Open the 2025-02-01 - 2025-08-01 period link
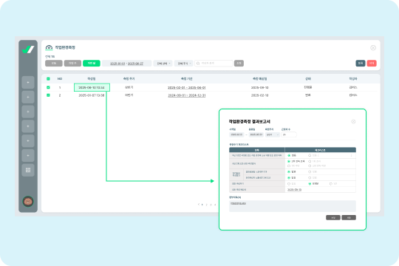 pos(186,88)
